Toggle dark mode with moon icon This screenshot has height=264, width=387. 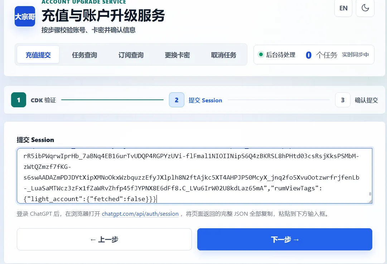click(x=365, y=8)
